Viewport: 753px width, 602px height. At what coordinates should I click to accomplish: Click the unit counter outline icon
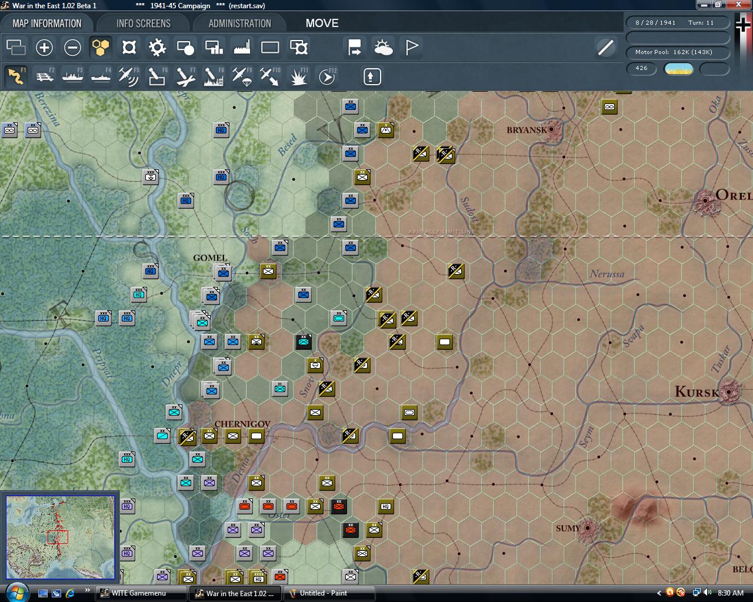click(x=129, y=47)
